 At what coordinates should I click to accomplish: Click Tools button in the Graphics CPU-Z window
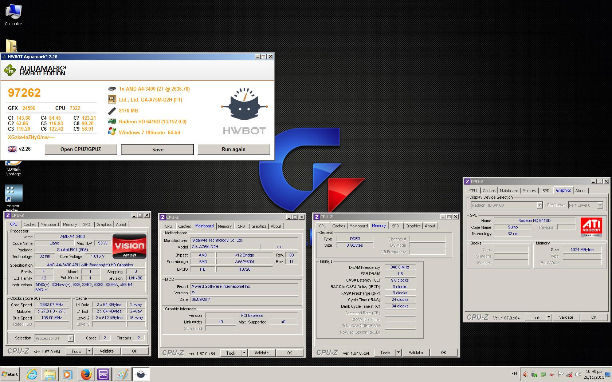(536, 317)
